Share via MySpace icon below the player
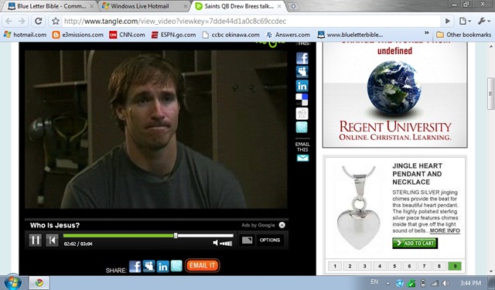The width and height of the screenshot is (495, 290). point(148,266)
